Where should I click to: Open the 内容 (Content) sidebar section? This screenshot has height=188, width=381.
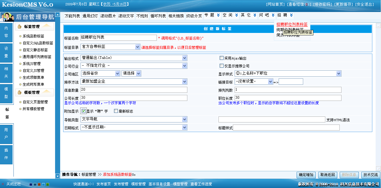pos(6,32)
